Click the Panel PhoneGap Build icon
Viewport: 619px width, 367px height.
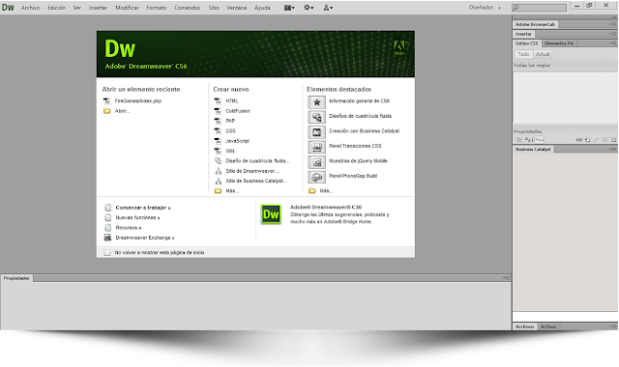click(x=316, y=177)
